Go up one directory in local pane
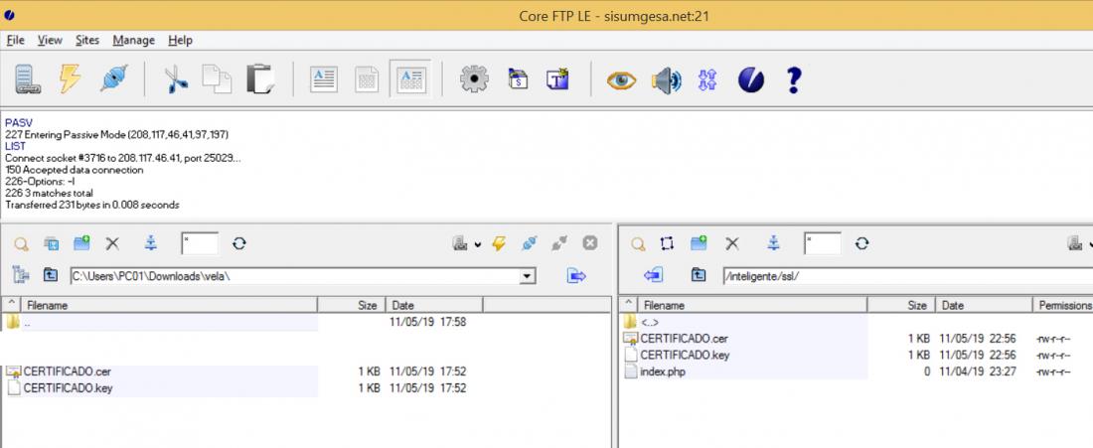The height and width of the screenshot is (448, 1093). pos(51,275)
